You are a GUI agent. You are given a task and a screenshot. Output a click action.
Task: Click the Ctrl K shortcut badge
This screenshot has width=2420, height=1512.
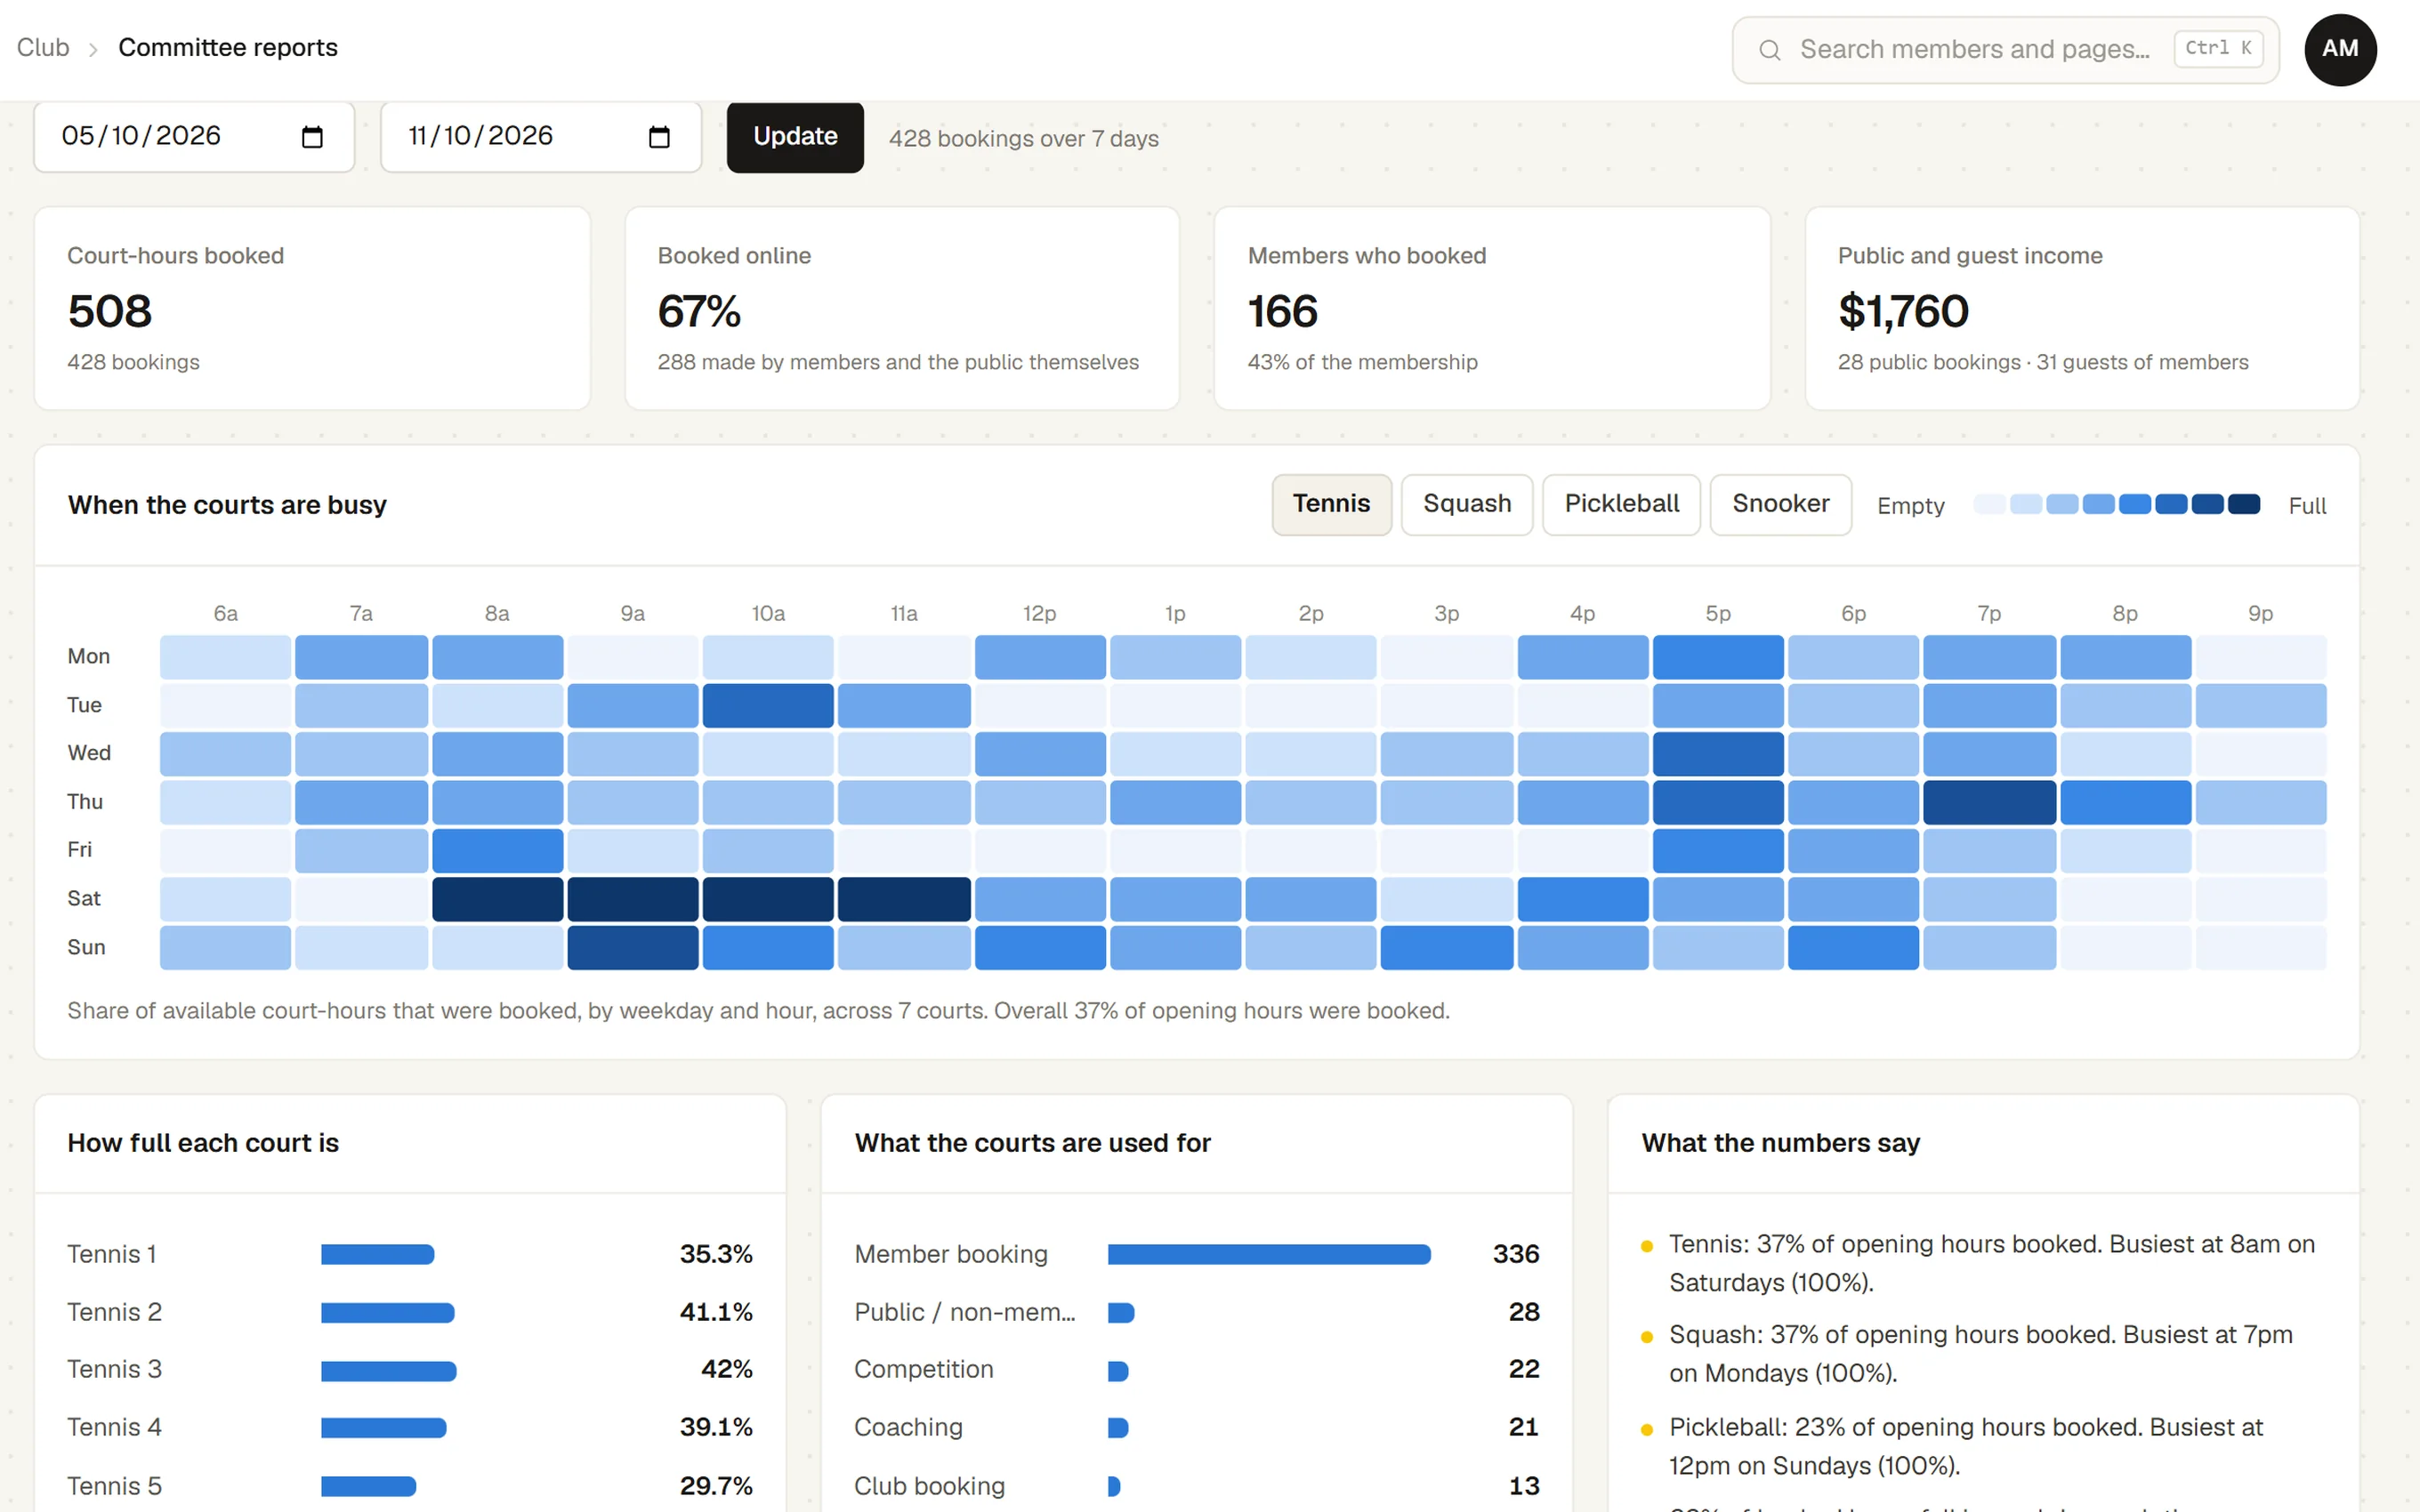point(2218,48)
